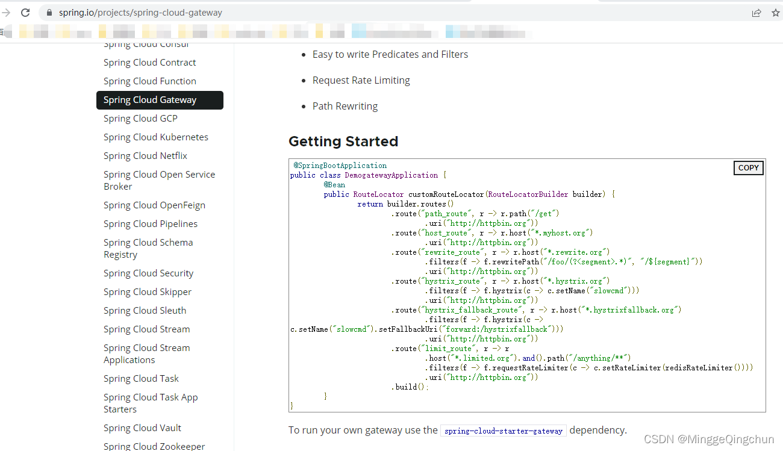Click 'Easy to write Predicates and Filters' bullet

(390, 54)
